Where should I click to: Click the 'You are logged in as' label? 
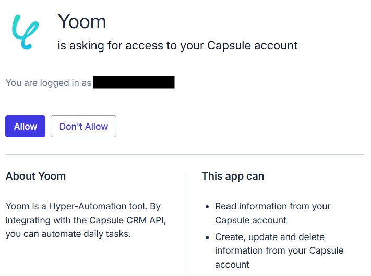(x=49, y=82)
